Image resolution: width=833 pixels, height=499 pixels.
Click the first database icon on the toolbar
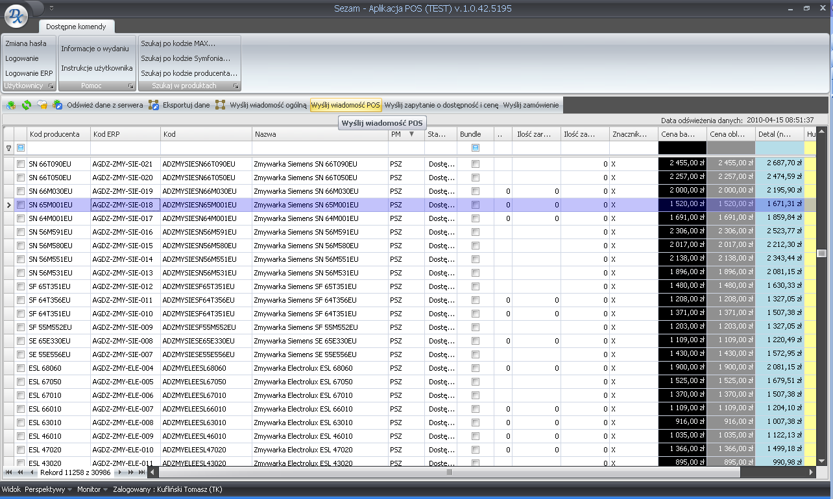12,105
